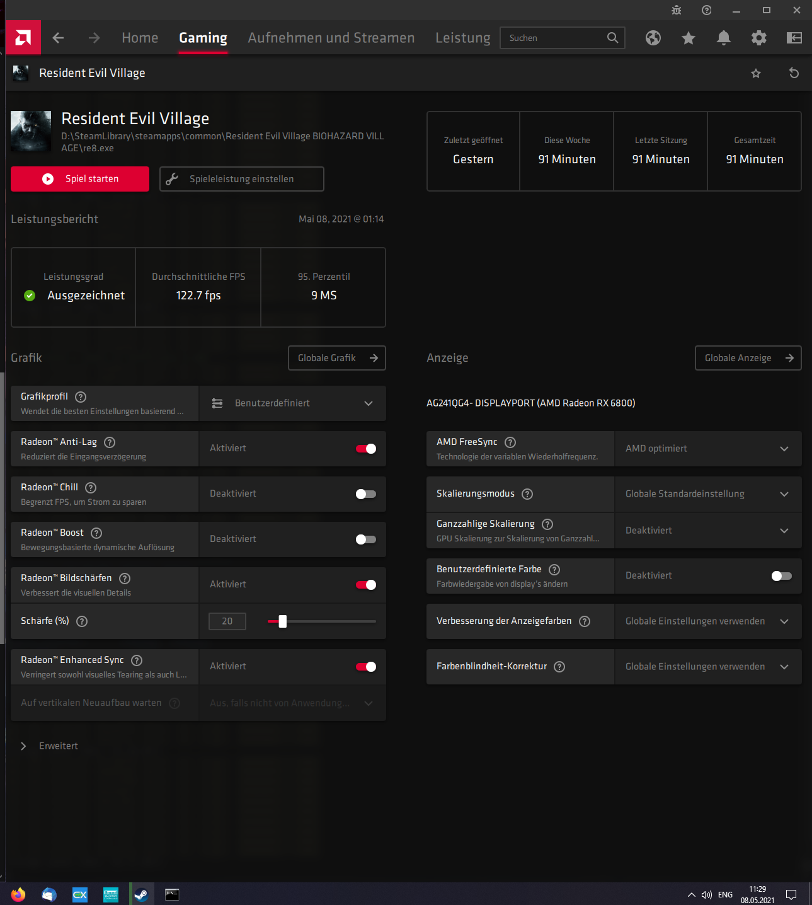Open settings gear icon
812x905 pixels.
759,38
